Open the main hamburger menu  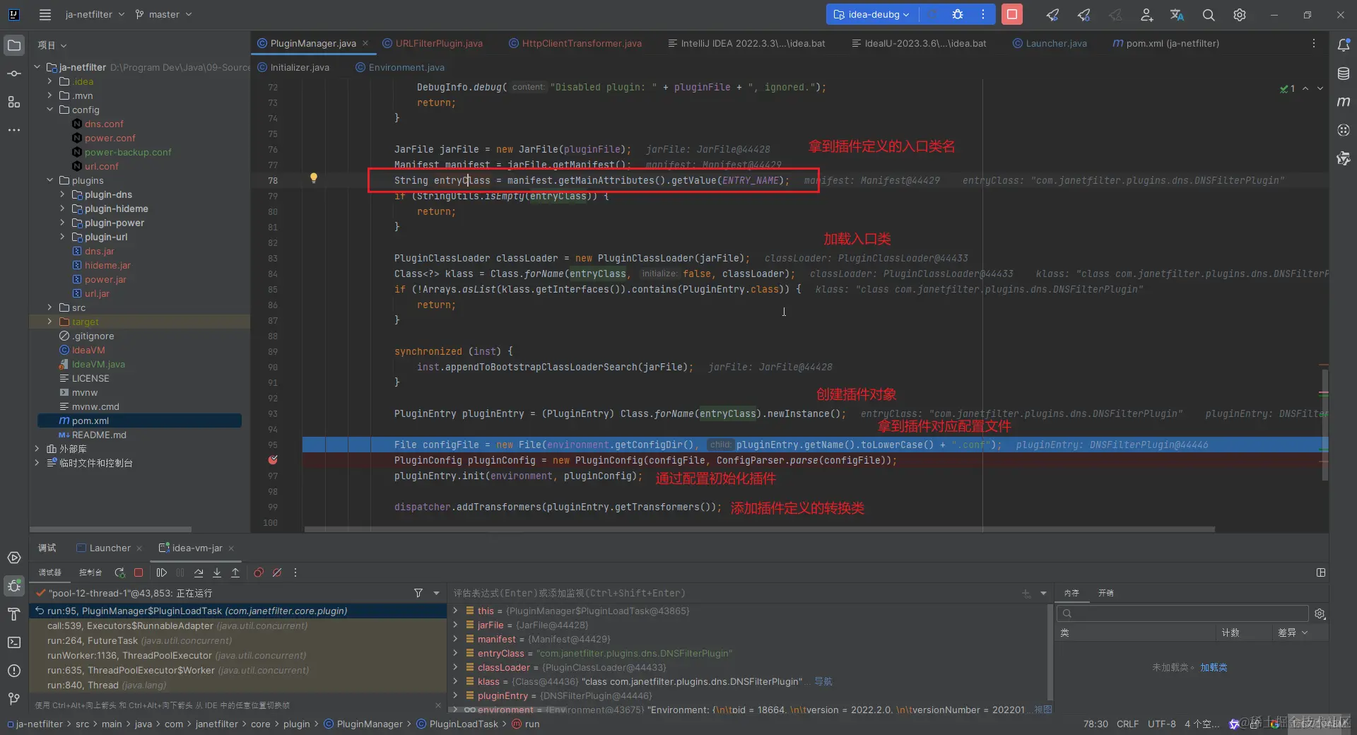click(45, 14)
